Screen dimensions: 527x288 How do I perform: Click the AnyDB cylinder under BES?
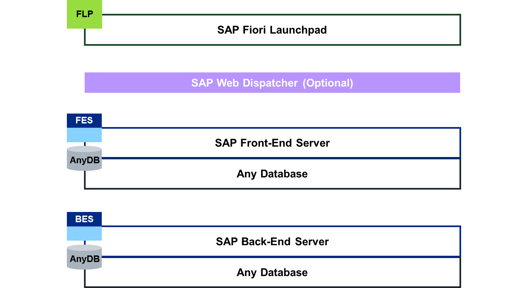tap(84, 257)
